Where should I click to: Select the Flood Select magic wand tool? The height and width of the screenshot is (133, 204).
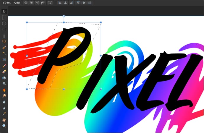(4, 53)
